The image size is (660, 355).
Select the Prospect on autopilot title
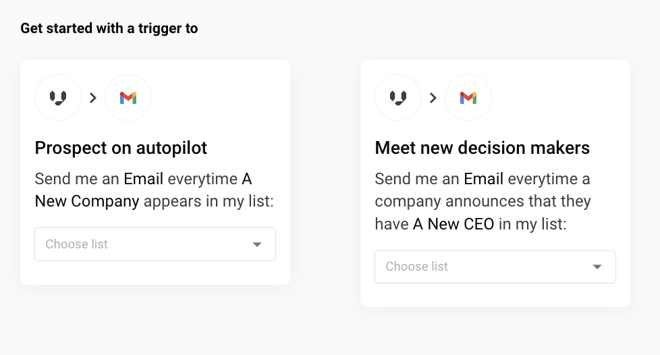point(121,148)
